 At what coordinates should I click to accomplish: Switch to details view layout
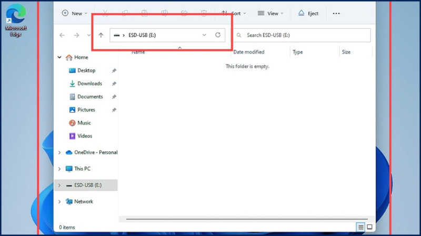[x=360, y=227]
